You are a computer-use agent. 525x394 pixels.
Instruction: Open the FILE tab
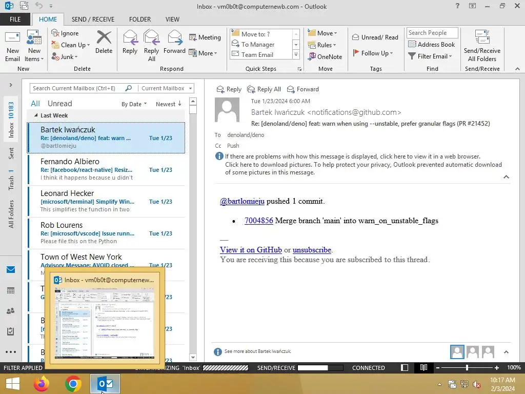(x=15, y=19)
